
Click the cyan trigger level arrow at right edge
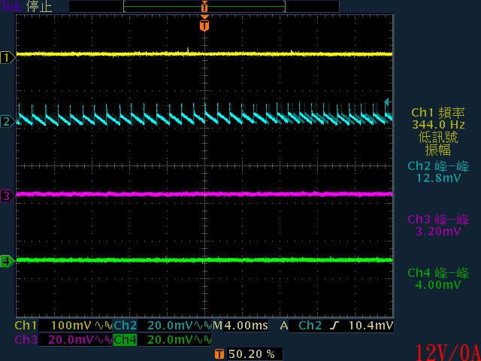[x=389, y=102]
